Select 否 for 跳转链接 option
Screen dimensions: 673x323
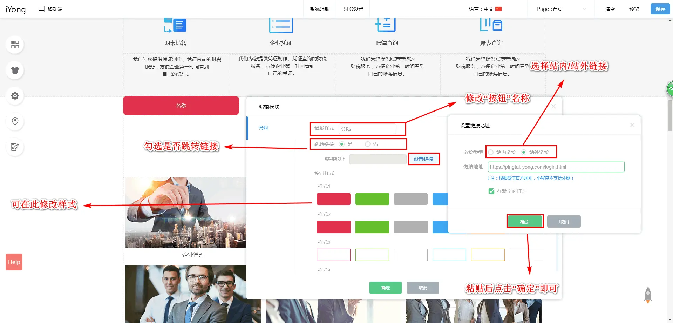pyautogui.click(x=368, y=144)
